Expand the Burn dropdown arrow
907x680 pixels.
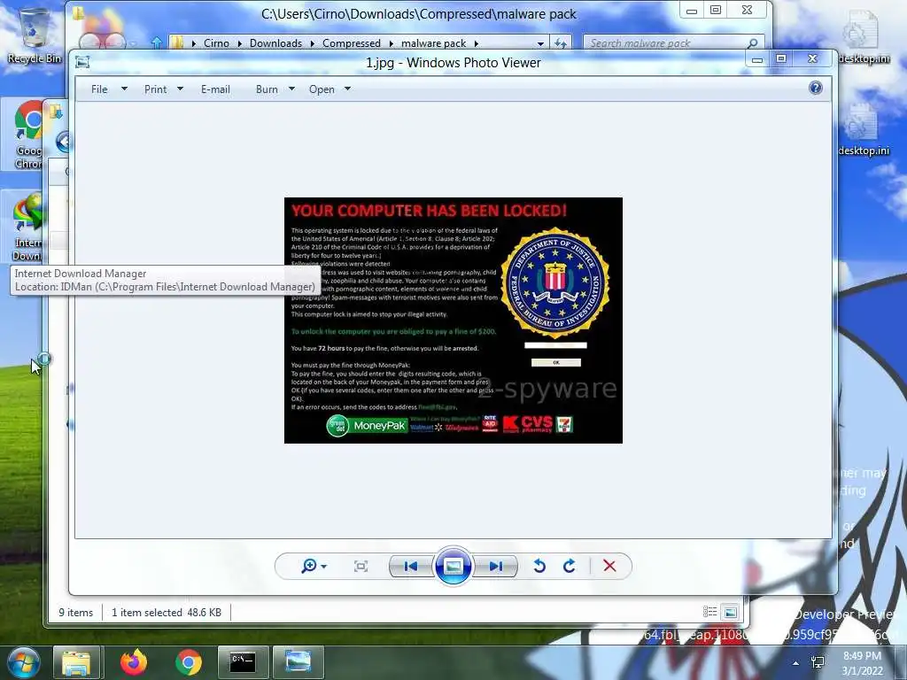click(291, 89)
